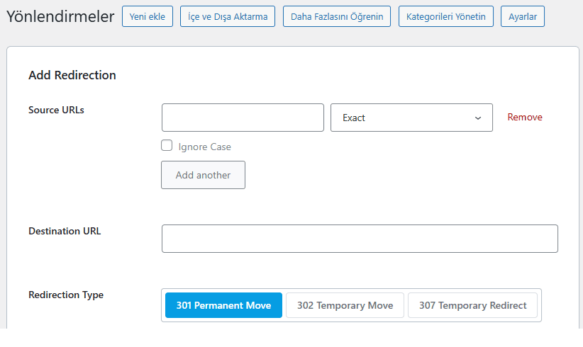This screenshot has width=583, height=347.
Task: Click the Add Redirection heading
Action: (x=72, y=75)
